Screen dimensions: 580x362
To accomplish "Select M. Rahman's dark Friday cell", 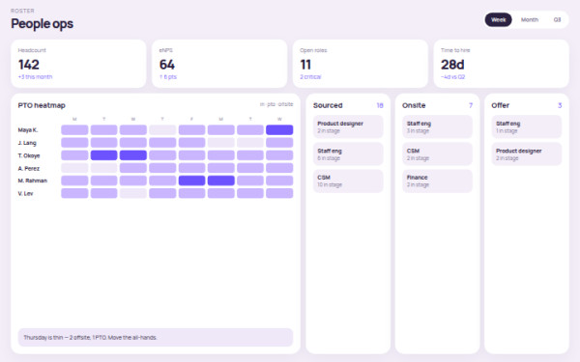I will point(191,181).
